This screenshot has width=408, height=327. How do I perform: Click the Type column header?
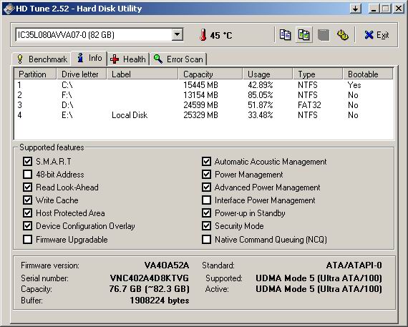[x=318, y=74]
